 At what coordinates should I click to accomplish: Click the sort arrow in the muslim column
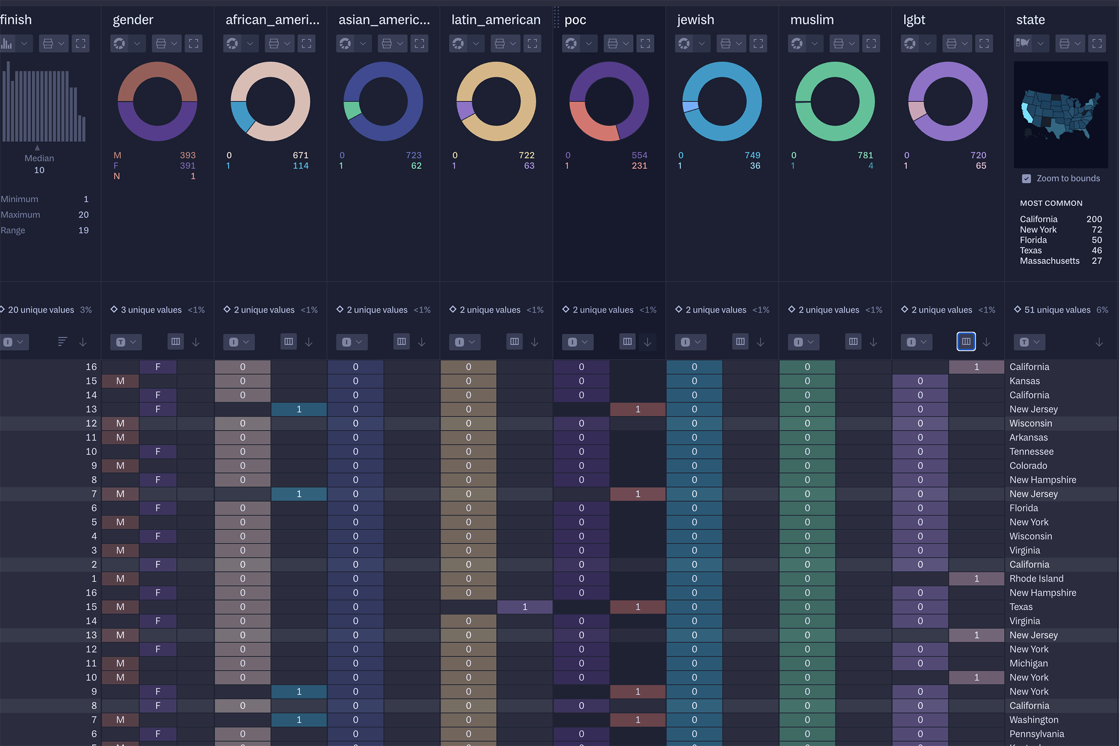[x=873, y=342]
